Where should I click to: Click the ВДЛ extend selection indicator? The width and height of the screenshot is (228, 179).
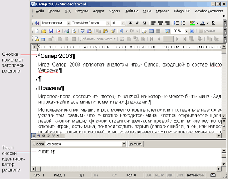point(170,175)
